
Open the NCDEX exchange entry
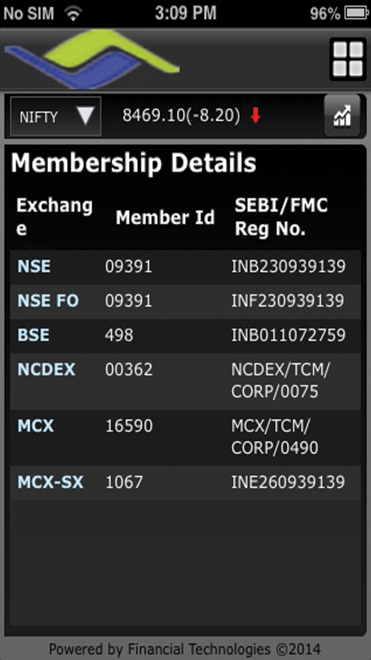pos(46,369)
